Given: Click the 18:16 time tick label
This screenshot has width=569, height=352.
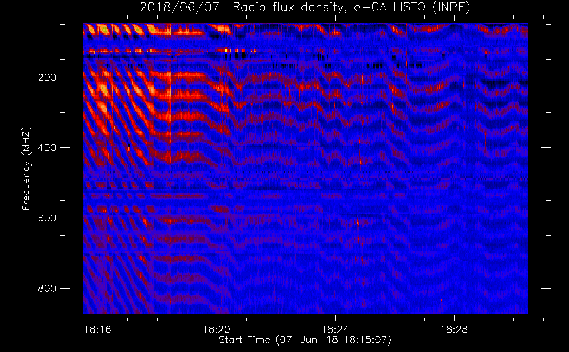Looking at the screenshot, I should [x=97, y=329].
